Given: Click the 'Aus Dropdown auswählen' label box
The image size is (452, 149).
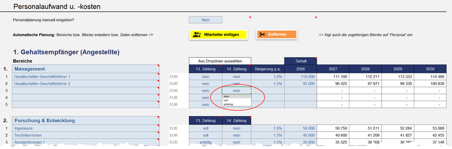Looking at the screenshot, I should [x=220, y=61].
